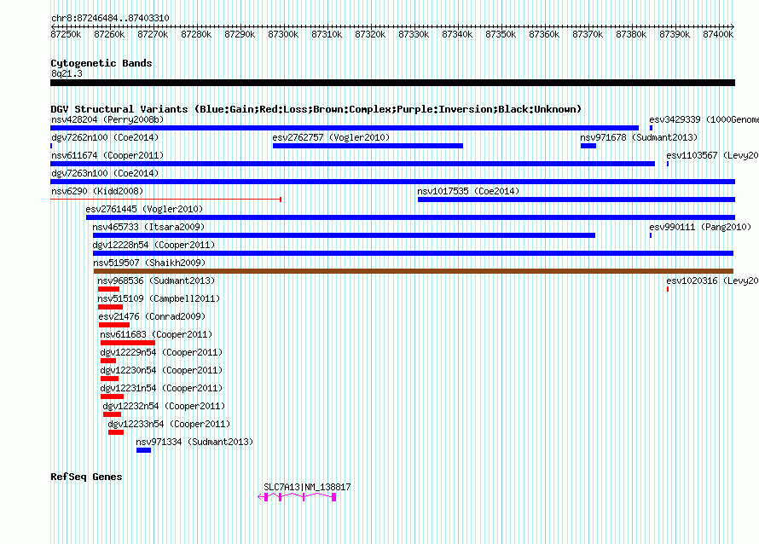The image size is (759, 544).
Task: Open the nsv971678 (Sudmant2013) label
Action: (x=639, y=137)
